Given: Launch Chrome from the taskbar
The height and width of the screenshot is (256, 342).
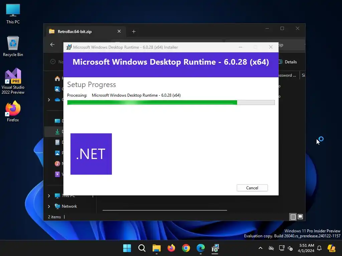Looking at the screenshot, I should 186,248.
